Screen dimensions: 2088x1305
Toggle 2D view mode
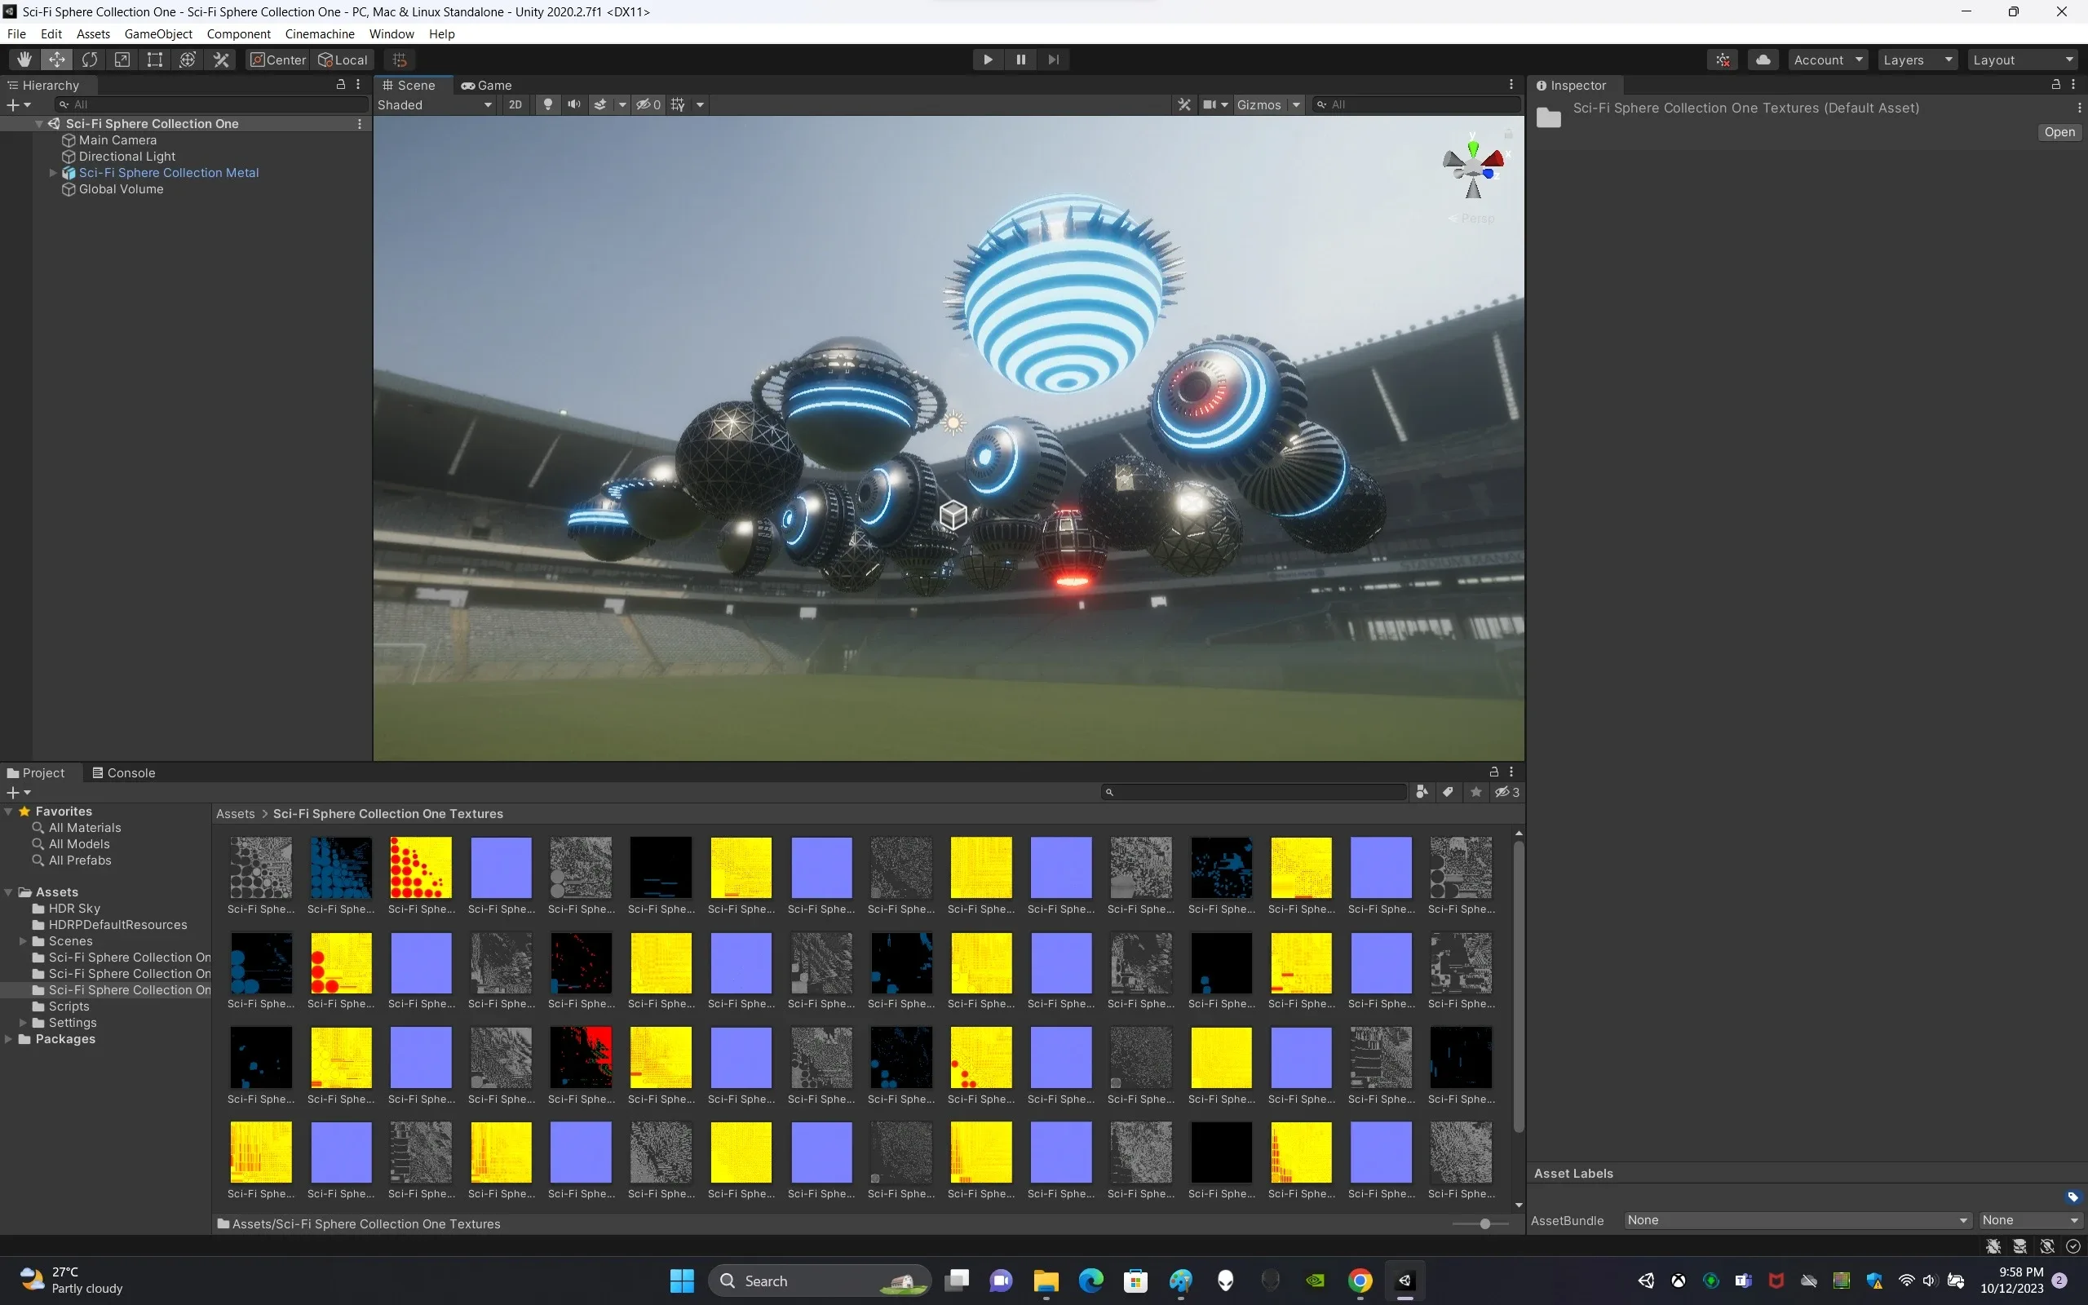tap(515, 104)
